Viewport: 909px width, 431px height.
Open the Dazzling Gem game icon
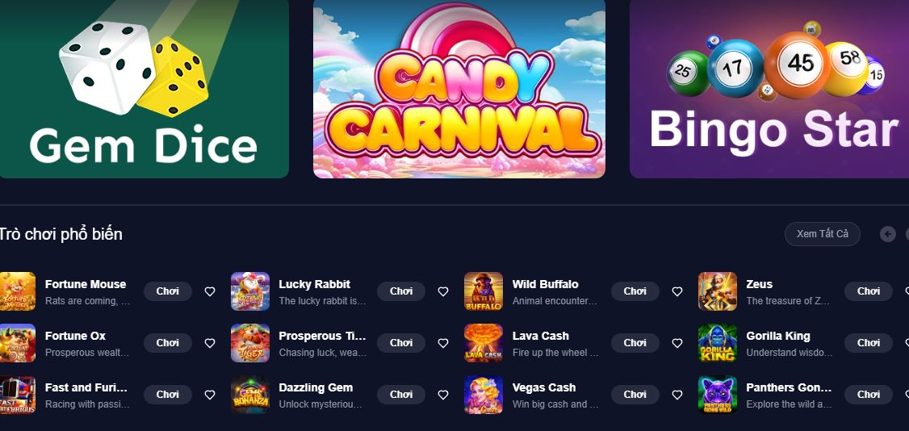(250, 395)
